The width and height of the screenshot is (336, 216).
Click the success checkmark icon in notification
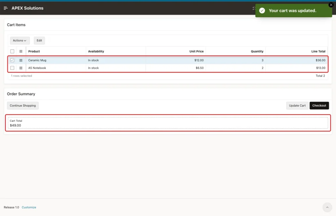coord(262,11)
